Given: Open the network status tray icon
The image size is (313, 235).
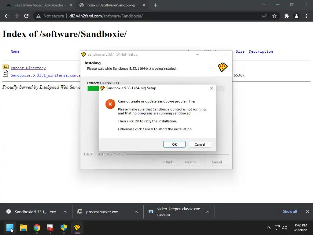Looking at the screenshot, I should [277, 227].
